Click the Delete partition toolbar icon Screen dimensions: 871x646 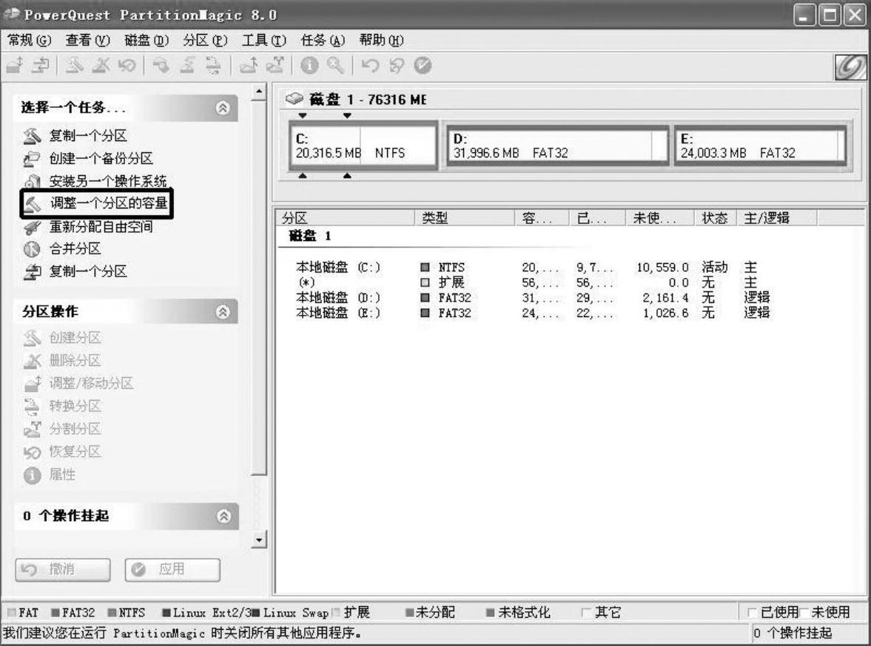pyautogui.click(x=101, y=66)
